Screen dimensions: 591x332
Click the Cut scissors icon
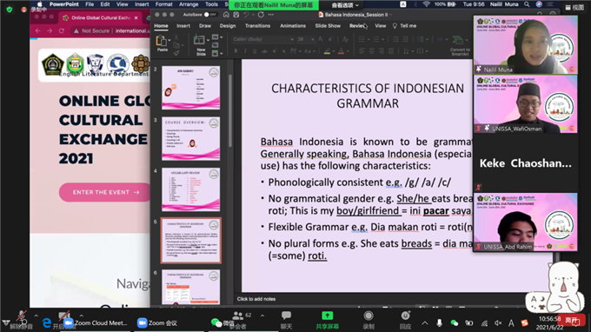point(176,37)
